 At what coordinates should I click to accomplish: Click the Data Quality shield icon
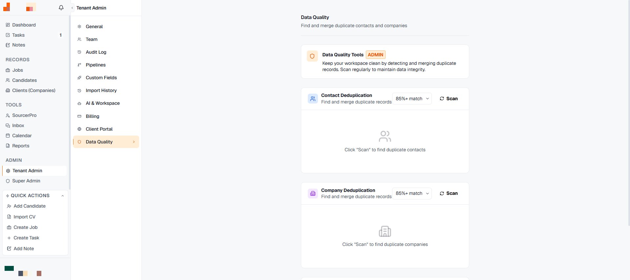tap(79, 142)
